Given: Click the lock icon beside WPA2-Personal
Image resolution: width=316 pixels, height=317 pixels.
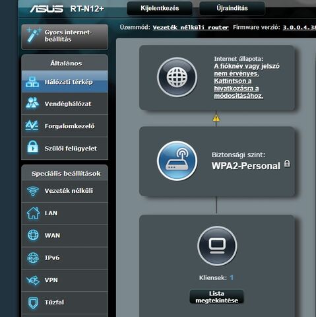Looking at the screenshot, I should click(x=287, y=164).
